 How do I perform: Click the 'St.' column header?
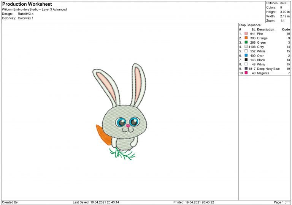(253, 29)
